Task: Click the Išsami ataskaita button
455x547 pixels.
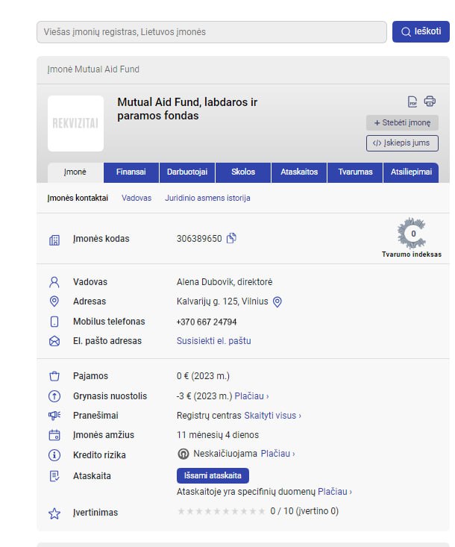Action: pos(213,475)
